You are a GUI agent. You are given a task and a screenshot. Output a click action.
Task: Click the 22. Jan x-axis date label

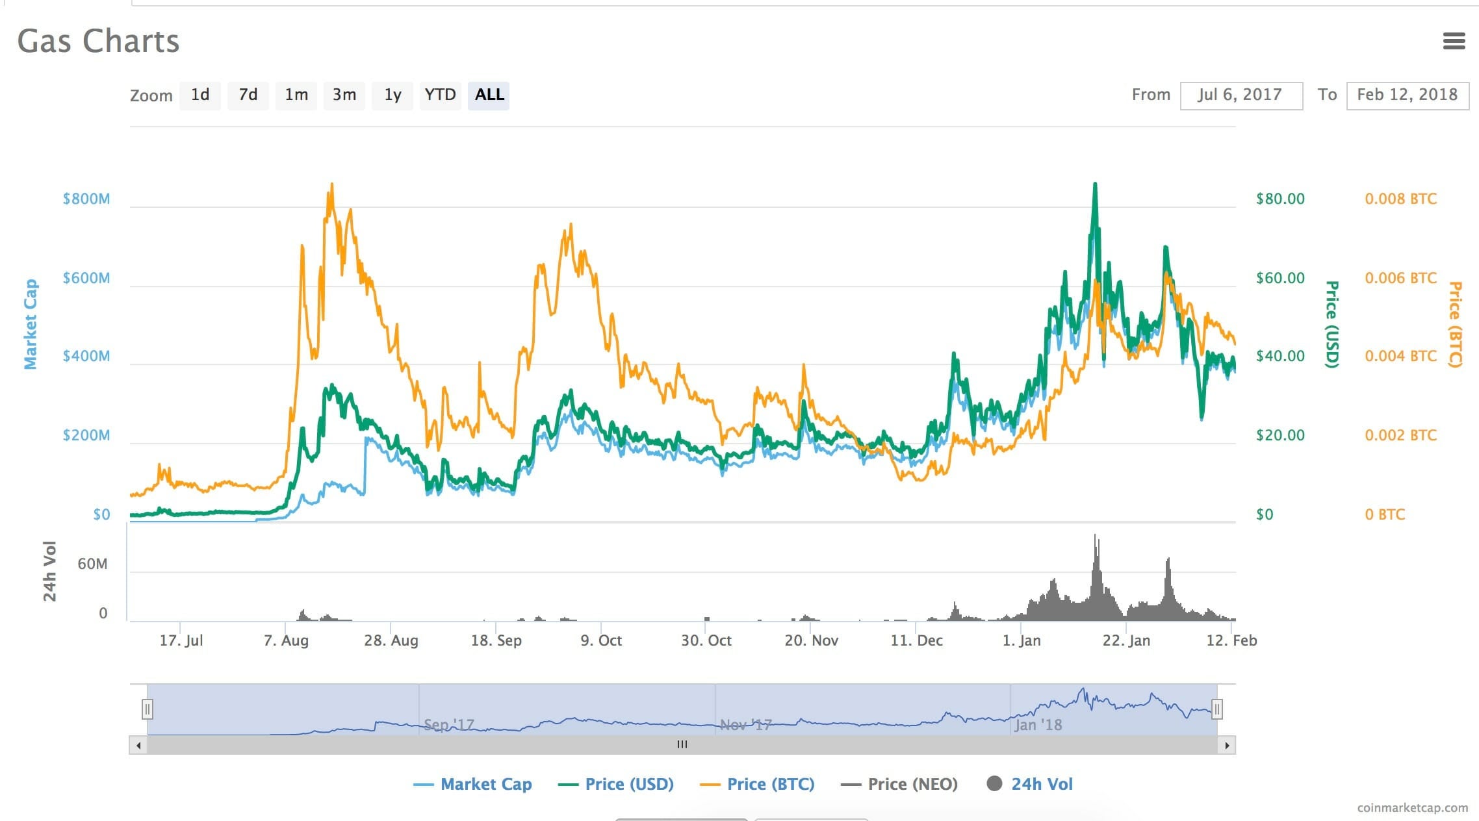pyautogui.click(x=1126, y=640)
